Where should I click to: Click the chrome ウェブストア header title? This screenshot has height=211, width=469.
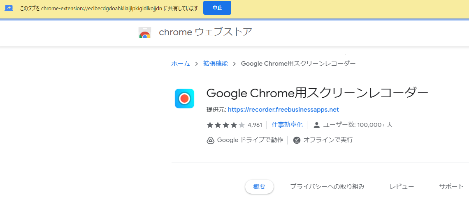click(x=205, y=32)
